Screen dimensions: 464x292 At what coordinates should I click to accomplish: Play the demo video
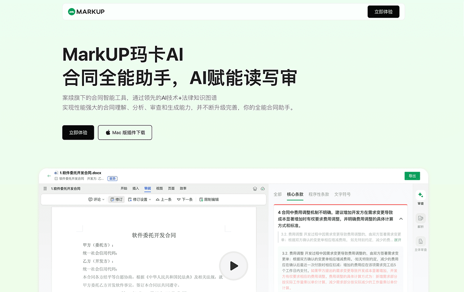point(234,266)
